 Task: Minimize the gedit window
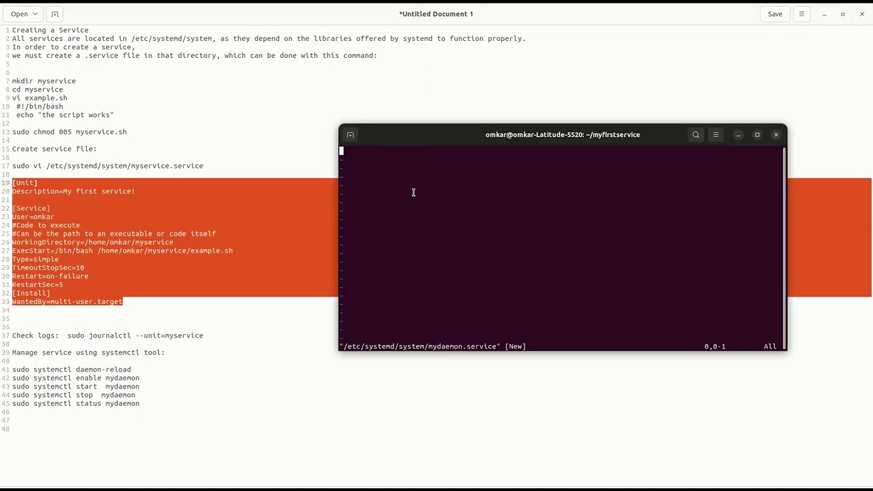[824, 14]
